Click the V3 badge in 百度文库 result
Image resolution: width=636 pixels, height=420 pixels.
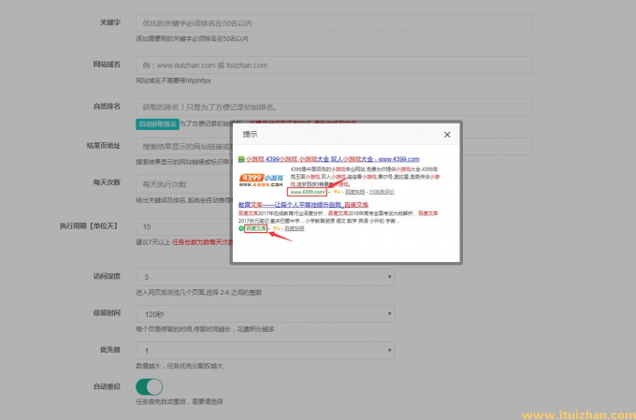(x=276, y=228)
